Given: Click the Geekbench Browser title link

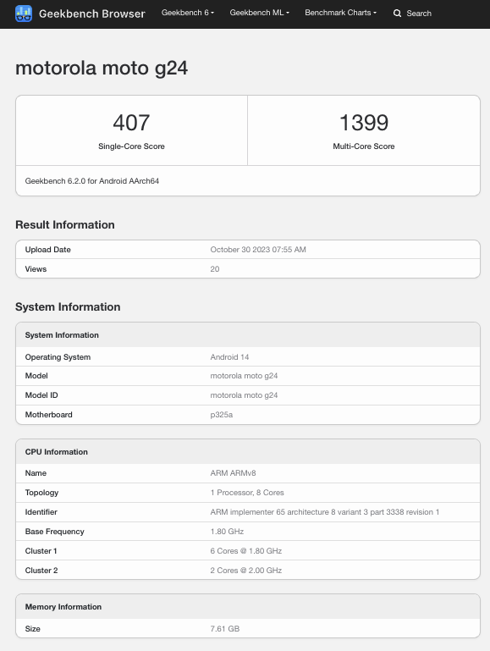Looking at the screenshot, I should 92,14.
